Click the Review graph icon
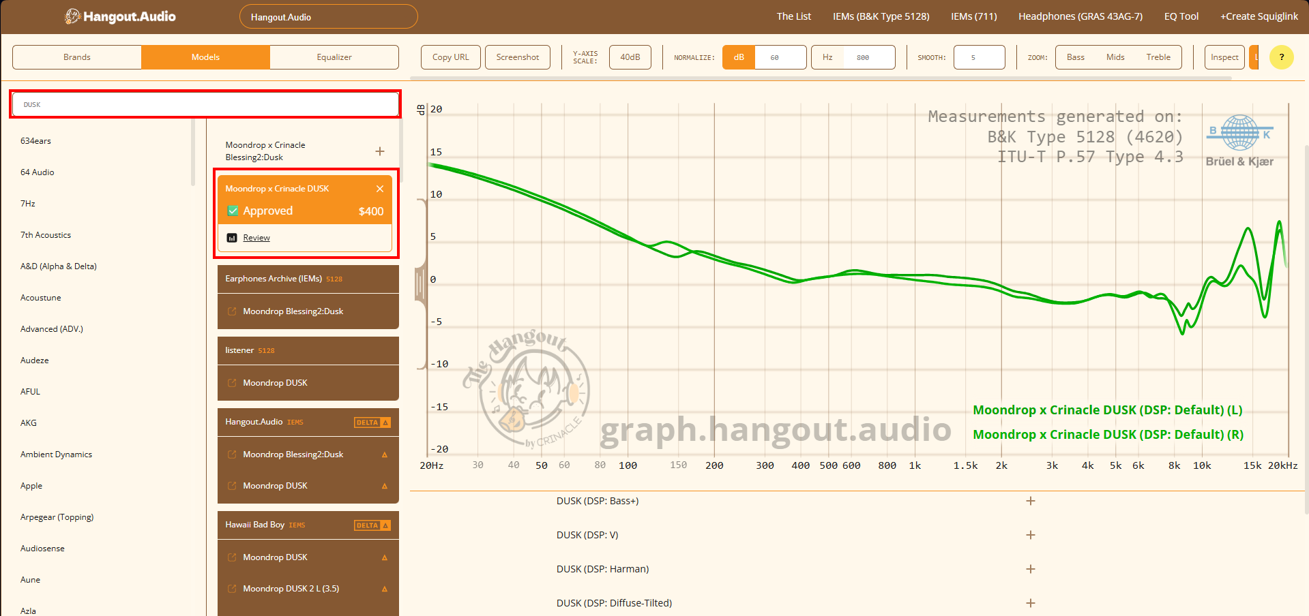Image resolution: width=1309 pixels, height=616 pixels. click(x=232, y=238)
